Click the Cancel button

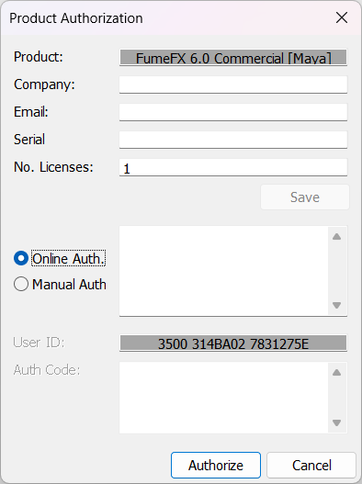tap(311, 465)
